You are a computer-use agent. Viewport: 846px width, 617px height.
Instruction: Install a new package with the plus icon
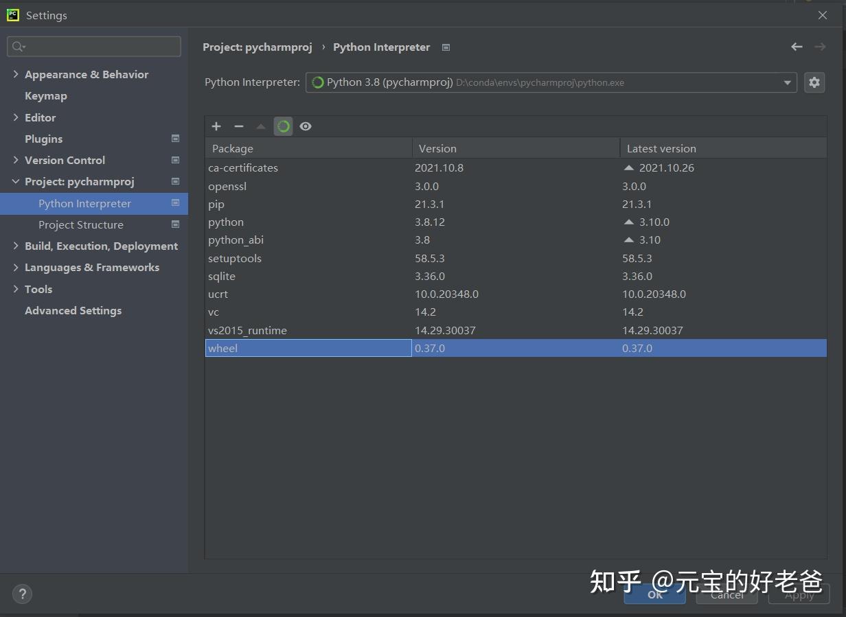216,126
